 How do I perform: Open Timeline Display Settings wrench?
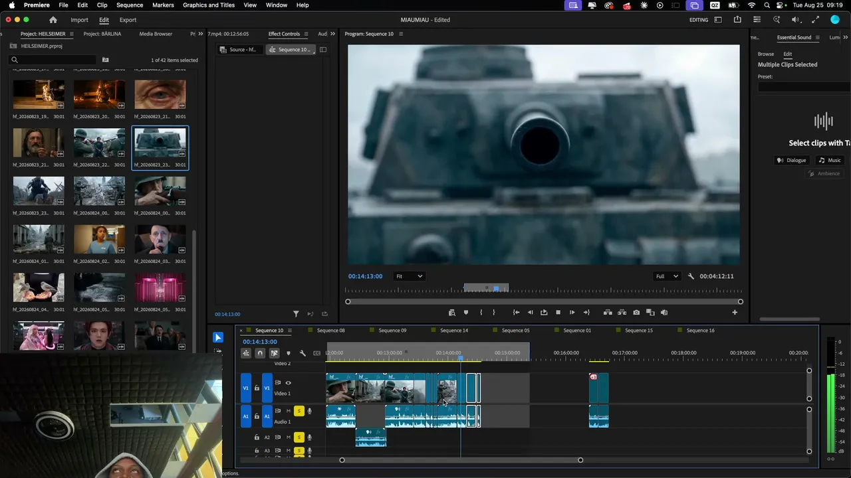[303, 353]
